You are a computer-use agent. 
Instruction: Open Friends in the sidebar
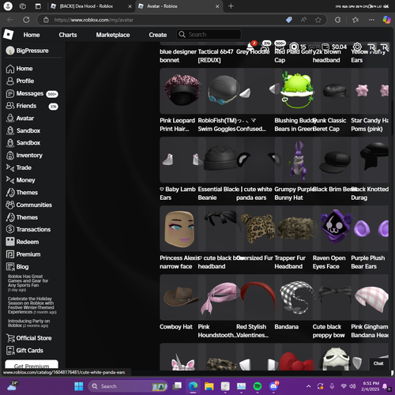32,106
